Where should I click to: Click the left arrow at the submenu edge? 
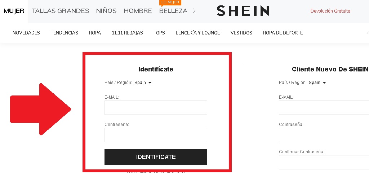click(x=367, y=33)
